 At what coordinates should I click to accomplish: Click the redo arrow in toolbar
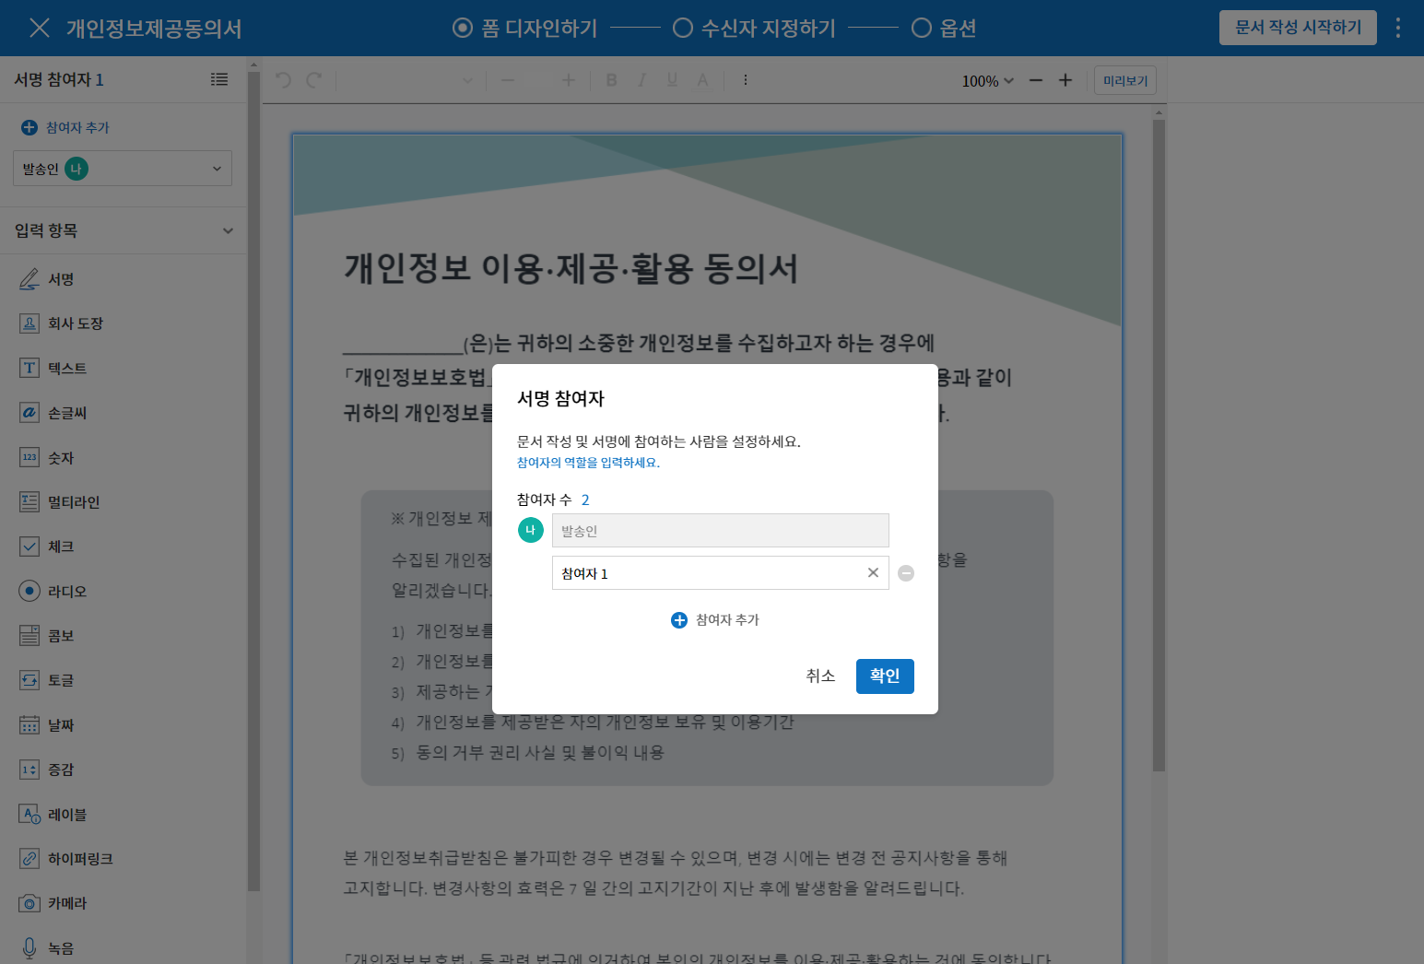[314, 80]
